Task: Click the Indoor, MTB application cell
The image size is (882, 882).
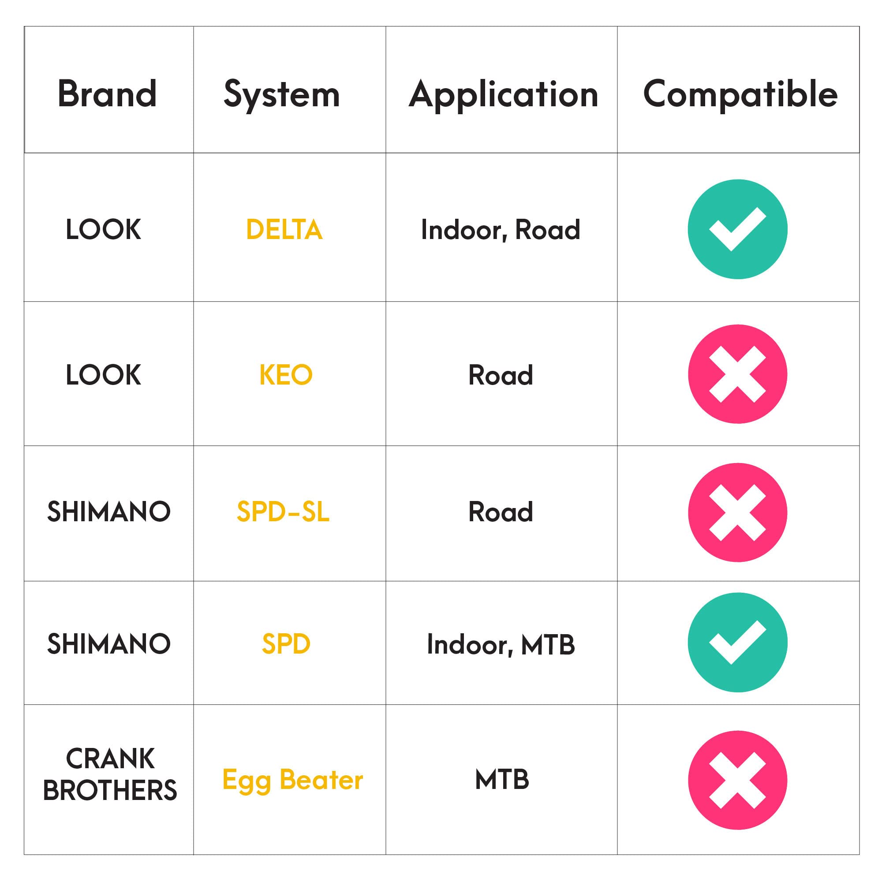Action: pyautogui.click(x=501, y=645)
